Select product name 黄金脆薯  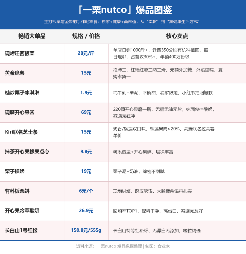click(15, 73)
